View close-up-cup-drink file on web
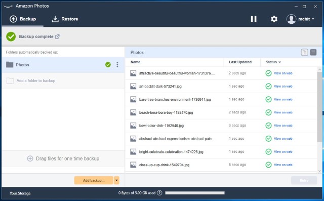Screen dimensions: 324x201 point(283,165)
